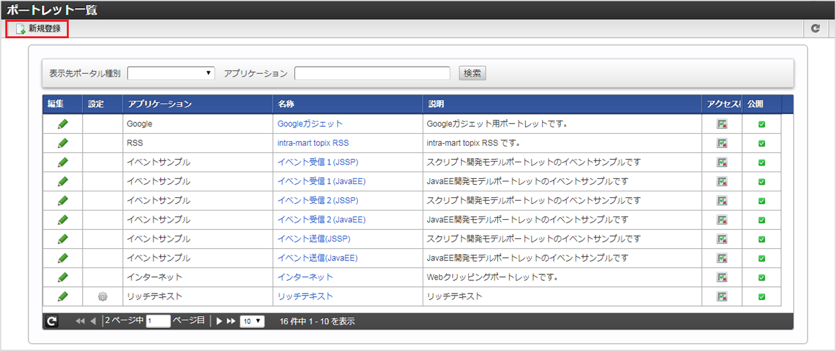836x351 pixels.
Task: Open the インターネット name link
Action: 305,277
